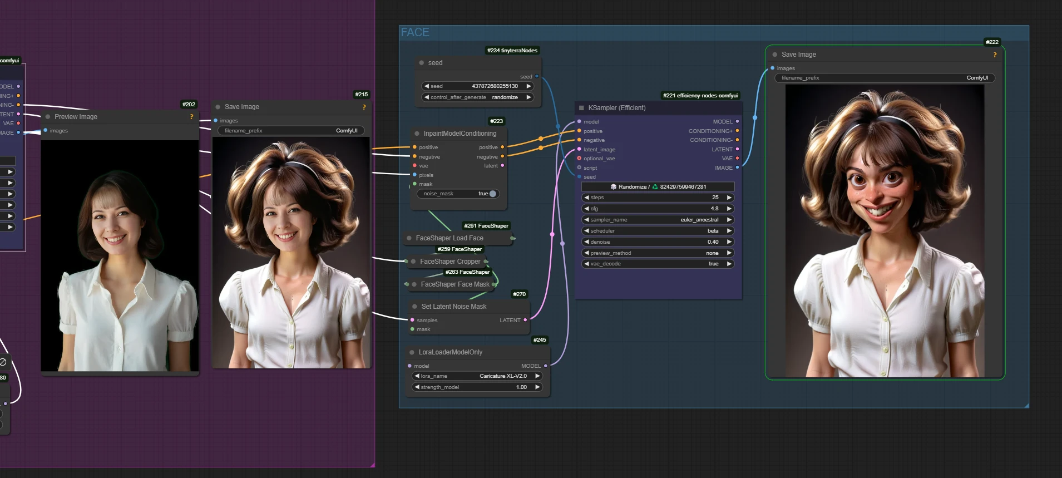Open help on the Preview Image node
Screen dimensions: 1062x478
tap(191, 117)
